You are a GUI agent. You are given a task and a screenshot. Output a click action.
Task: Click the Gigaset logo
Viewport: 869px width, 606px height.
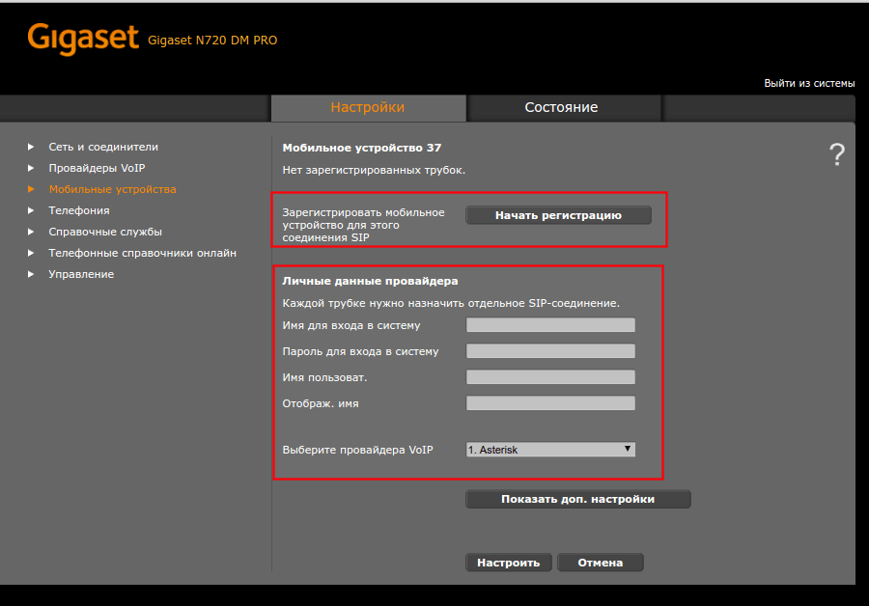83,39
